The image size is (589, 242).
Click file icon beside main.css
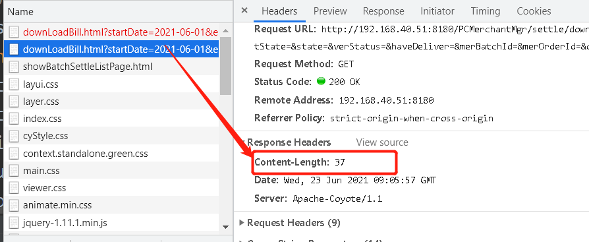pos(14,171)
